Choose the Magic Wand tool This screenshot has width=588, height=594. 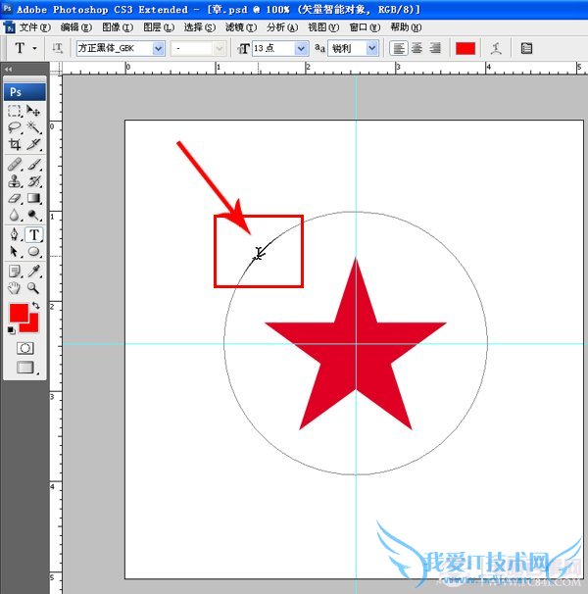tap(33, 127)
